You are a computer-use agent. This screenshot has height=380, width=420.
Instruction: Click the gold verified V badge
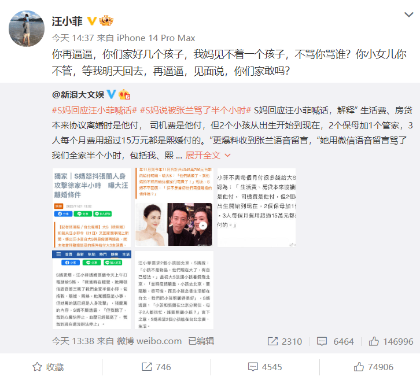(92, 21)
